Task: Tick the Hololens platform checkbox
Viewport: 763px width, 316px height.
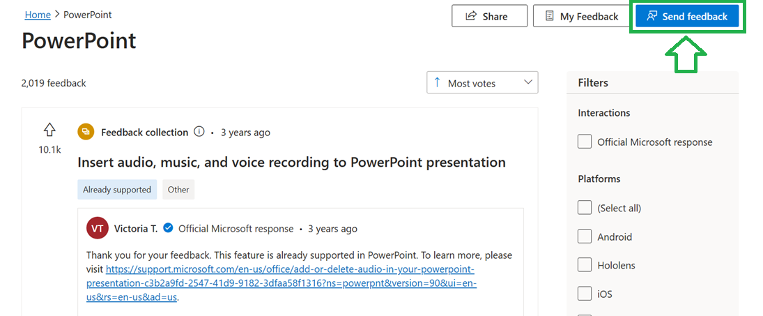Action: click(585, 265)
